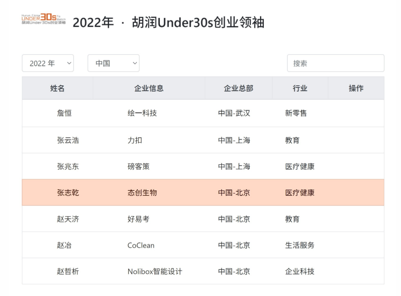Screen dimensions: 401x296
Task: Click industry 生活服务
Action: 300,245
